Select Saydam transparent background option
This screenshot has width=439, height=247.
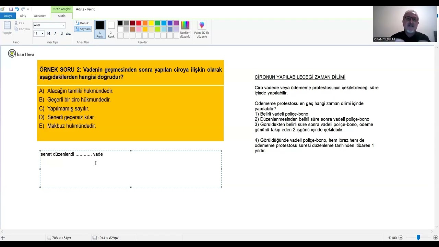[x=83, y=29]
